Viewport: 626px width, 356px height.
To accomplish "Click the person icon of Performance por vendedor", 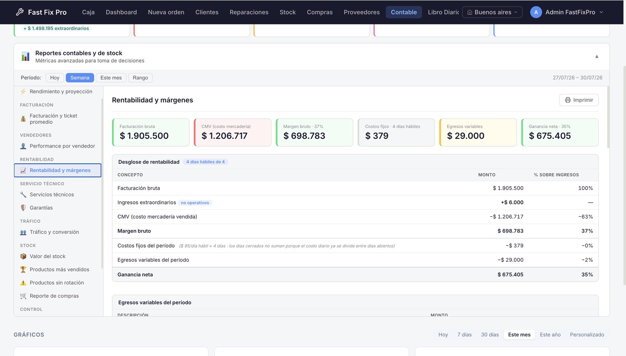I will click(x=23, y=146).
